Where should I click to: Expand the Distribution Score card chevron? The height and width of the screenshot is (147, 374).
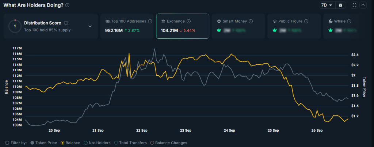point(90,26)
